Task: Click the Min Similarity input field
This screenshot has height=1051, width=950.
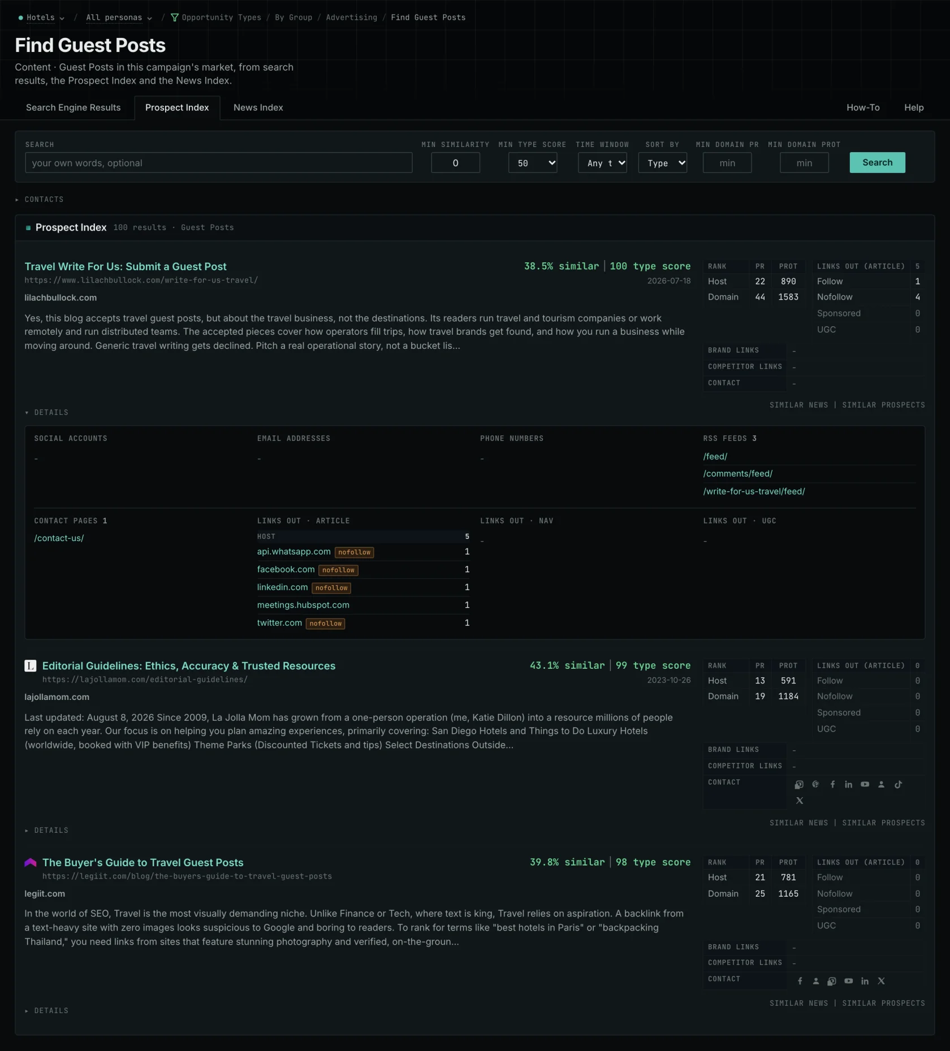Action: coord(455,163)
